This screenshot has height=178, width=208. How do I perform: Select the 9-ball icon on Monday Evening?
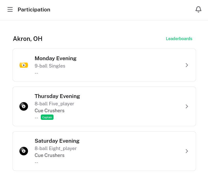[24, 65]
